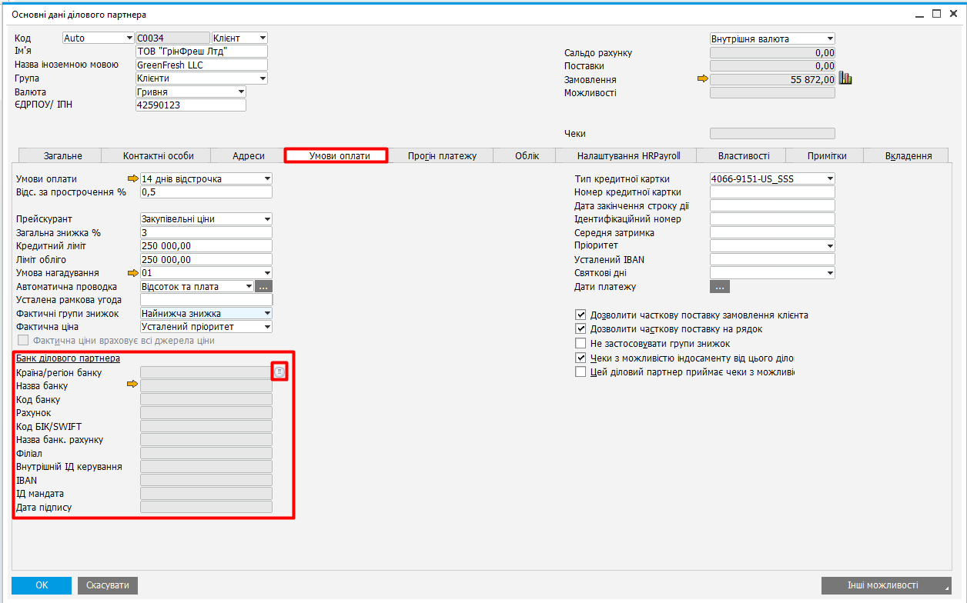Open the chart icon next to Замовлення balance

coord(845,78)
